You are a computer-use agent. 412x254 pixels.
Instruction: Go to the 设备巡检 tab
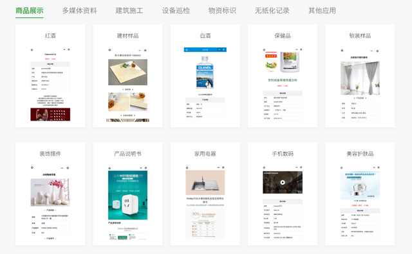point(176,11)
